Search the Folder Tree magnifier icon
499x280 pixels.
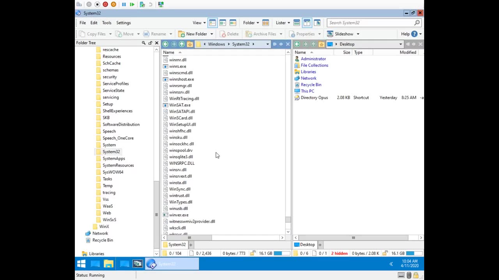pyautogui.click(x=143, y=43)
